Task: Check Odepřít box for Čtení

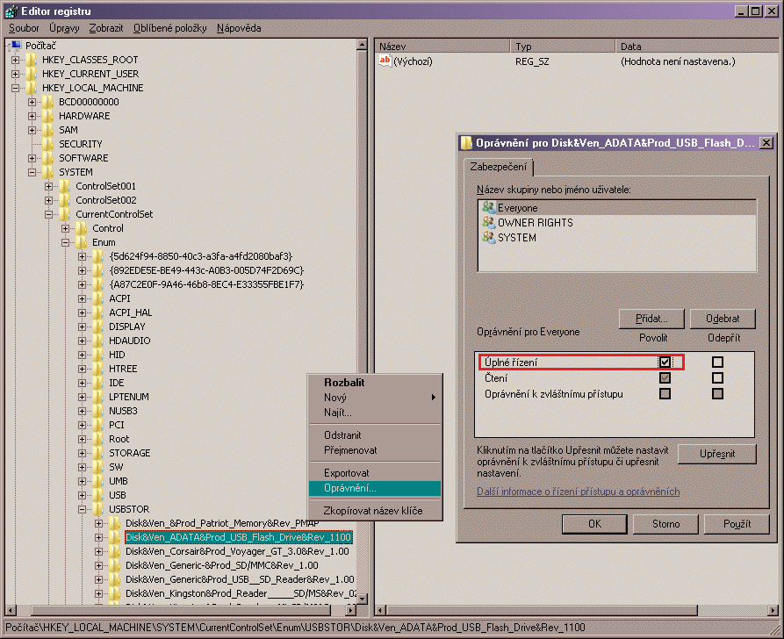Action: (x=717, y=378)
